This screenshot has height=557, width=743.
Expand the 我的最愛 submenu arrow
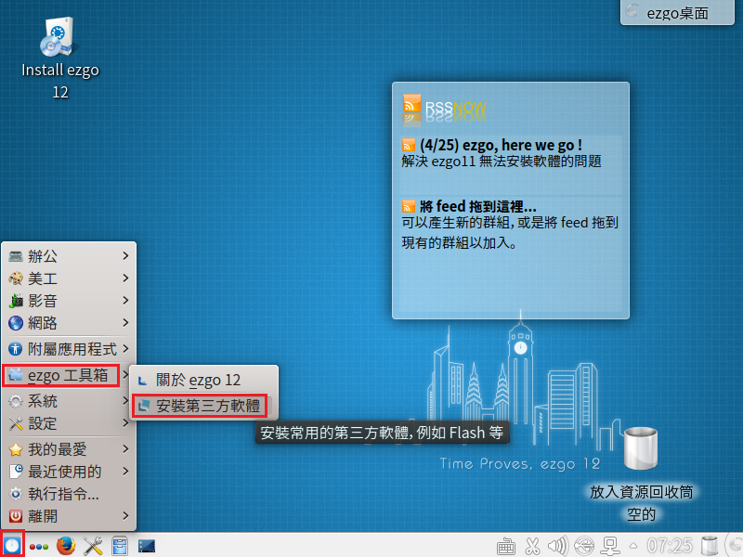coord(125,448)
